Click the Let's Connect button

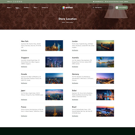[x=122, y=8]
